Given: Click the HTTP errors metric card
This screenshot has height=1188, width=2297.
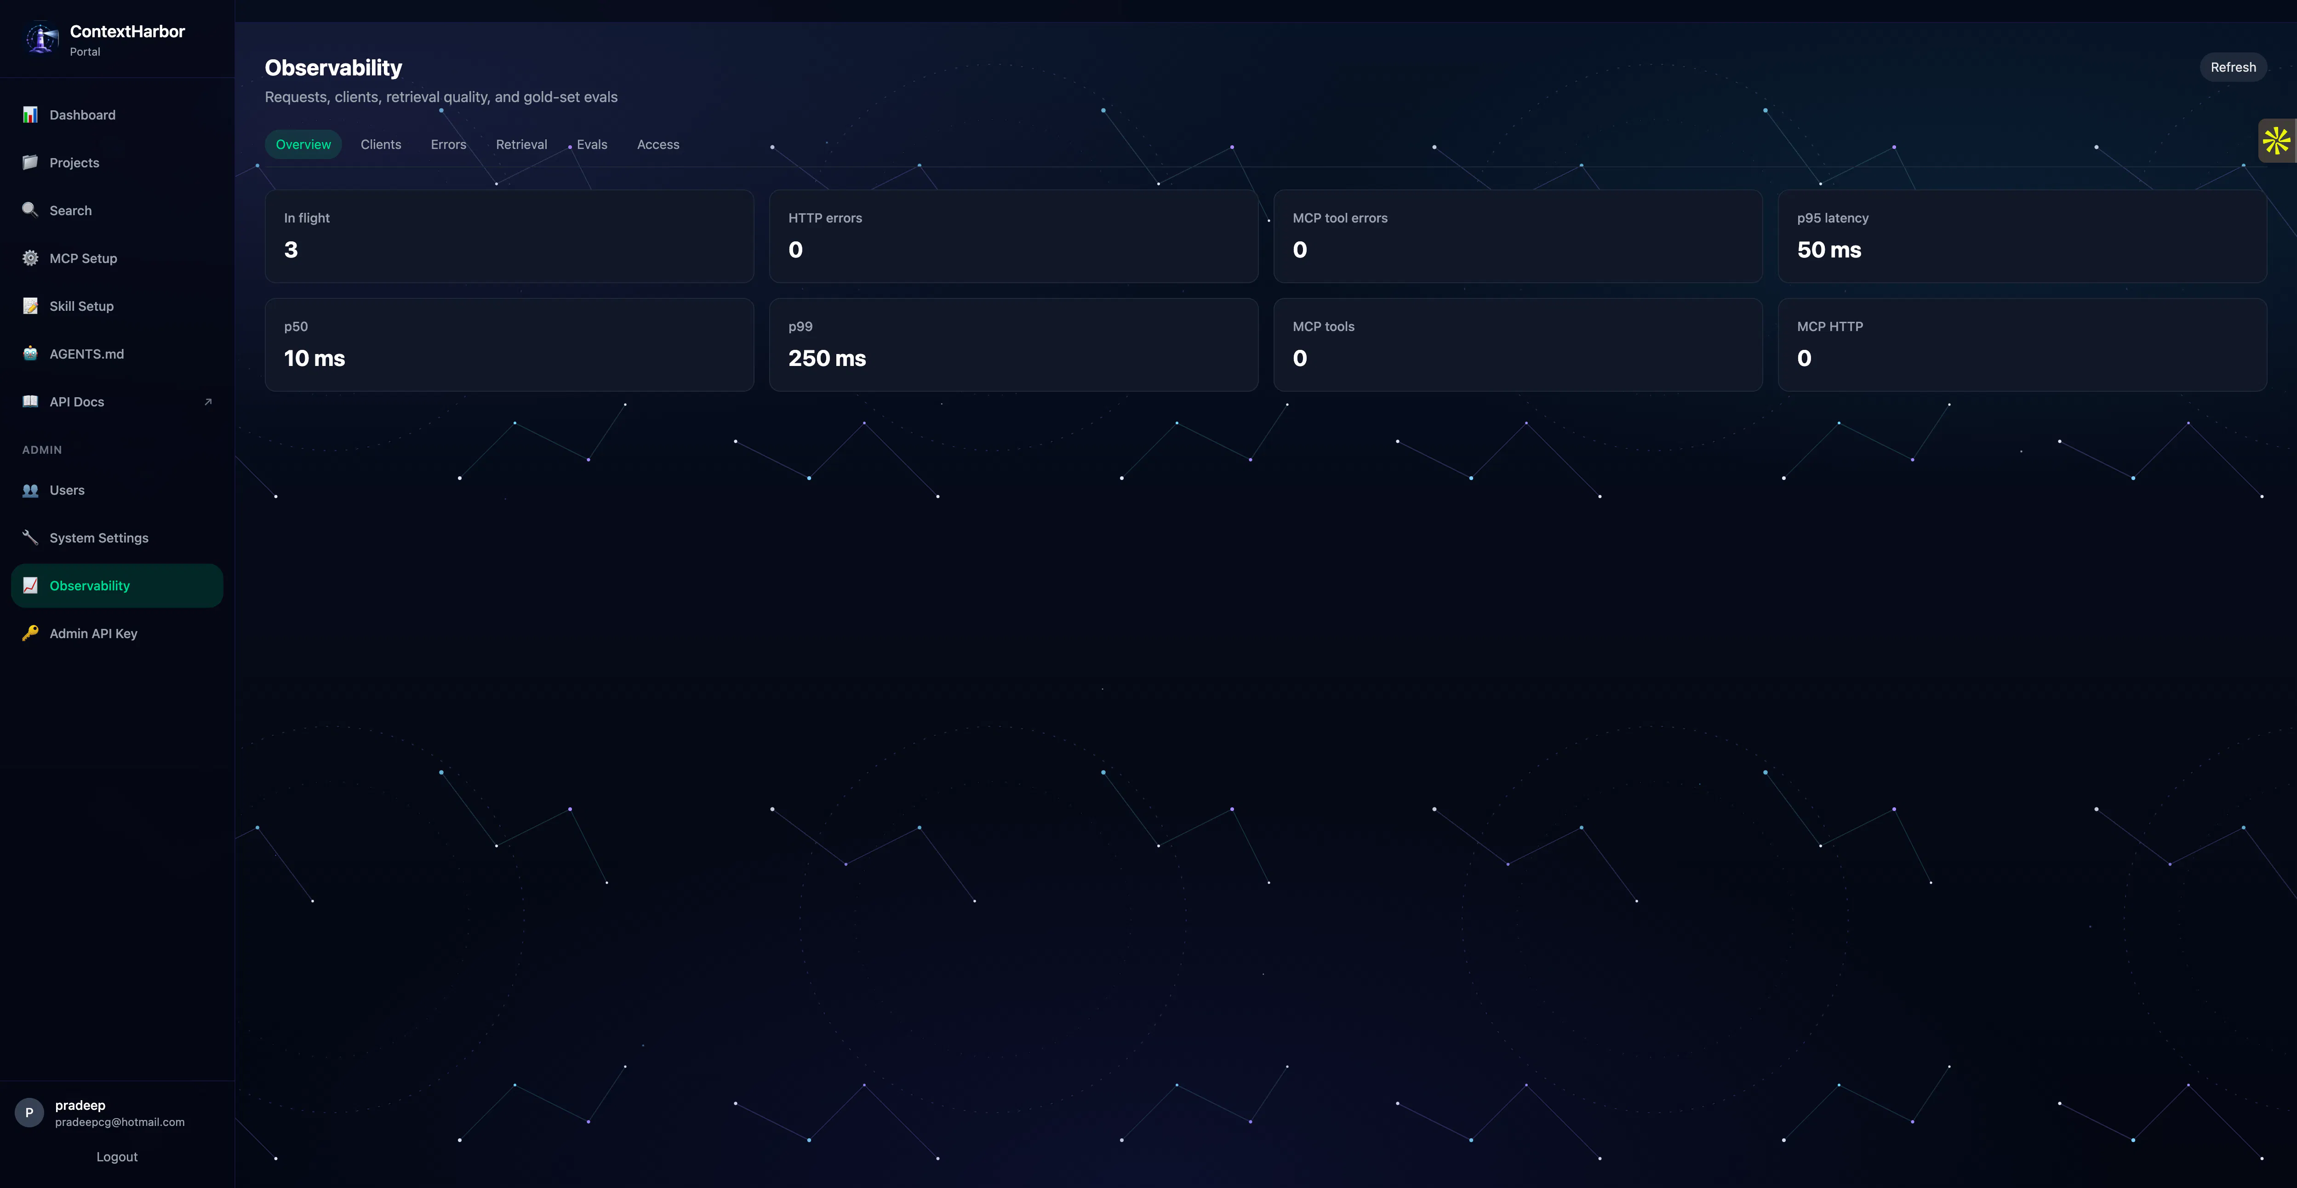Looking at the screenshot, I should pyautogui.click(x=1014, y=236).
